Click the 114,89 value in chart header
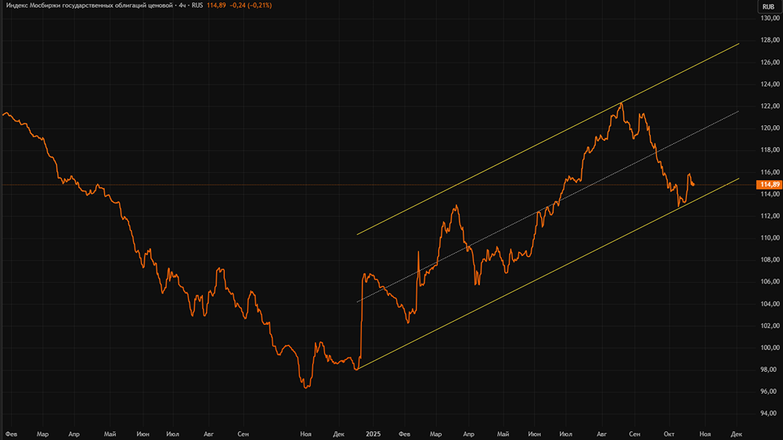The height and width of the screenshot is (440, 783). point(216,5)
